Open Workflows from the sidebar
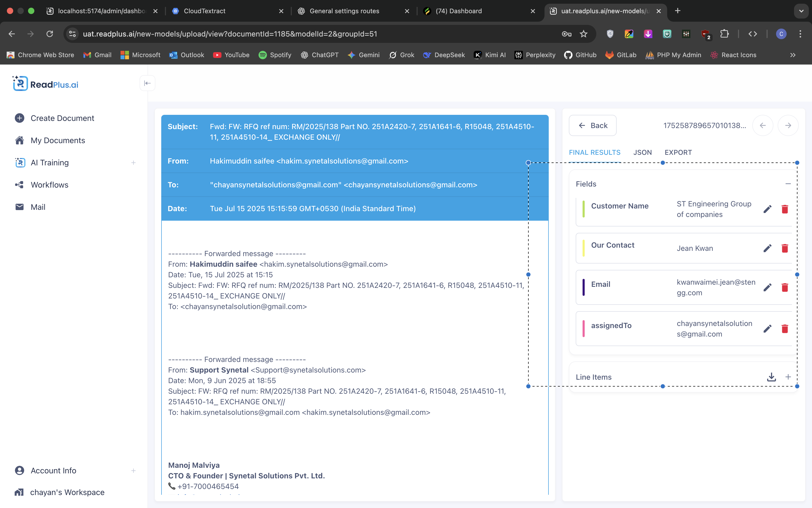This screenshot has width=812, height=508. coord(49,185)
